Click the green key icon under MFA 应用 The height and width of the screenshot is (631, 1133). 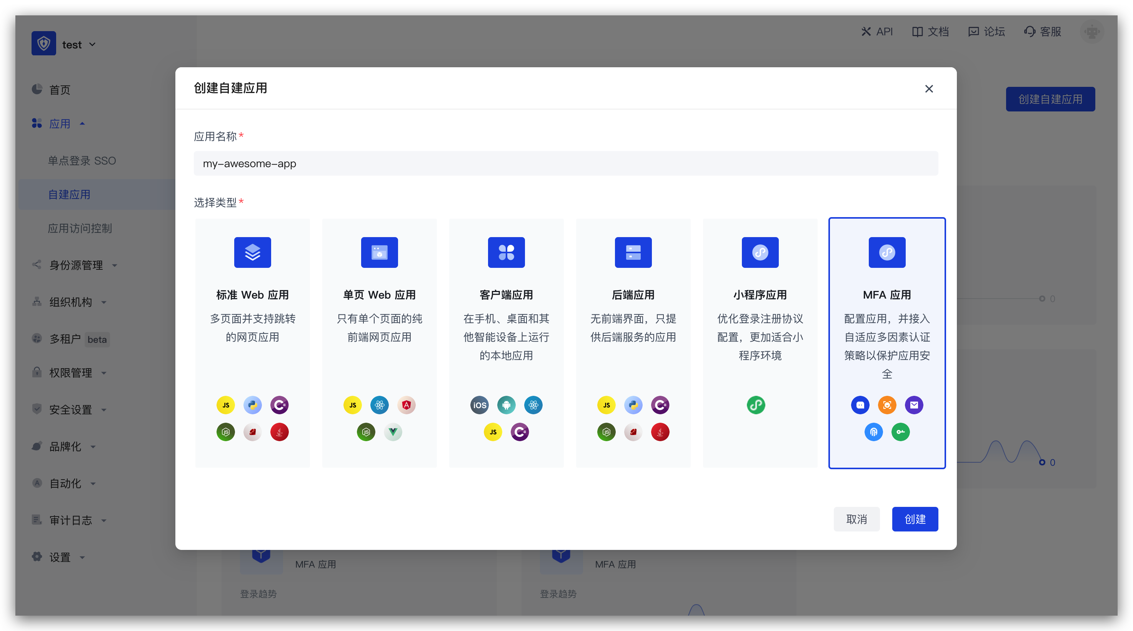pyautogui.click(x=900, y=432)
